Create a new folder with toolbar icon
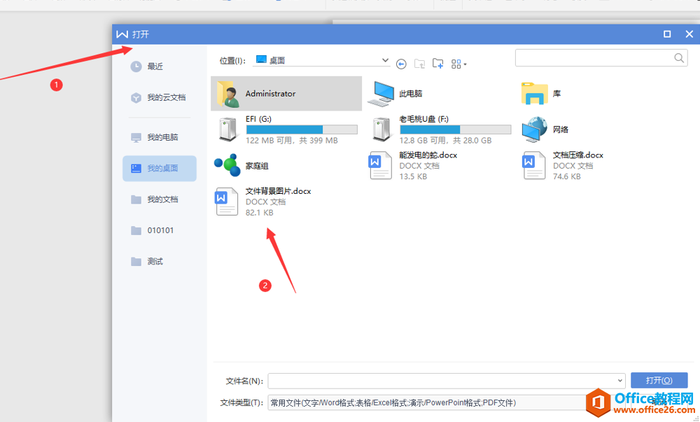The image size is (700, 422). (x=437, y=64)
